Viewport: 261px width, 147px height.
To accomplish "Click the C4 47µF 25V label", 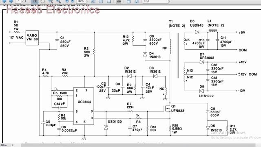I will pyautogui.click(x=150, y=88).
